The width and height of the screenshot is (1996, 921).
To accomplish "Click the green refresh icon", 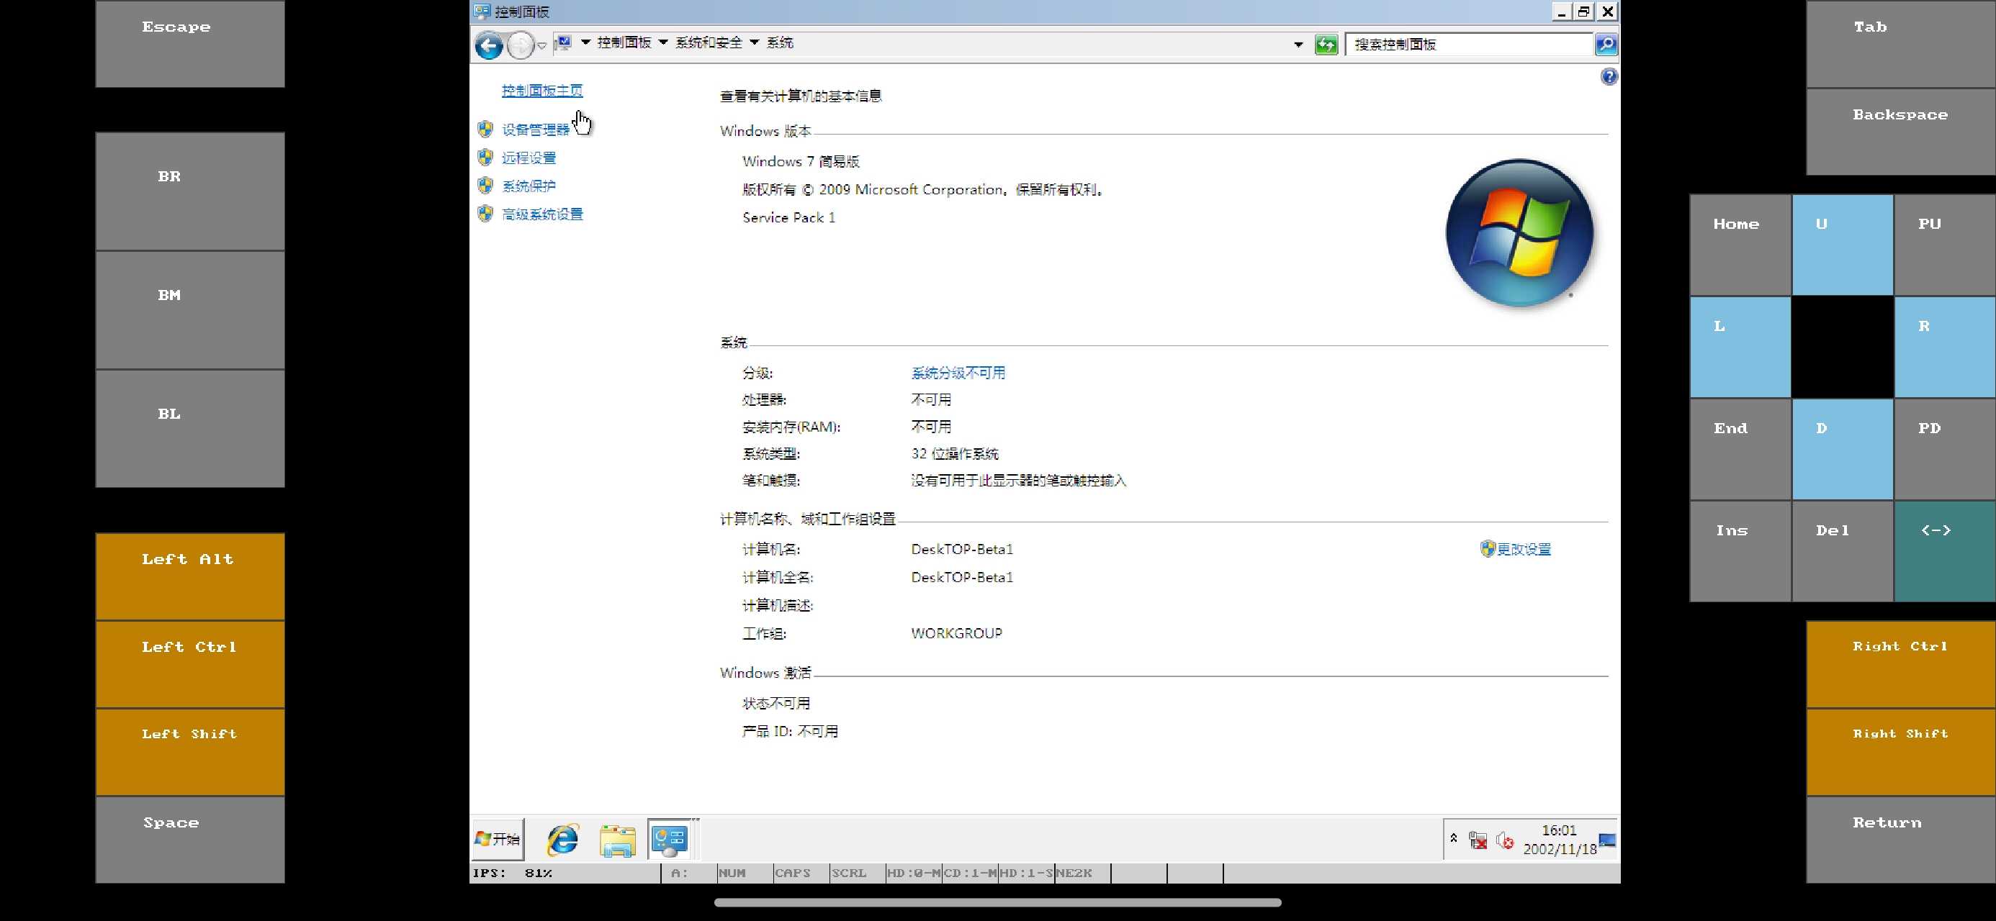I will (1326, 45).
